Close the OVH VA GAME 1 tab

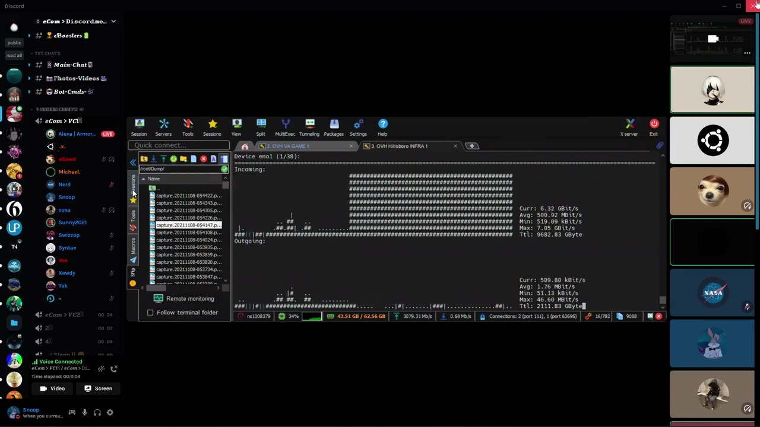coord(351,146)
